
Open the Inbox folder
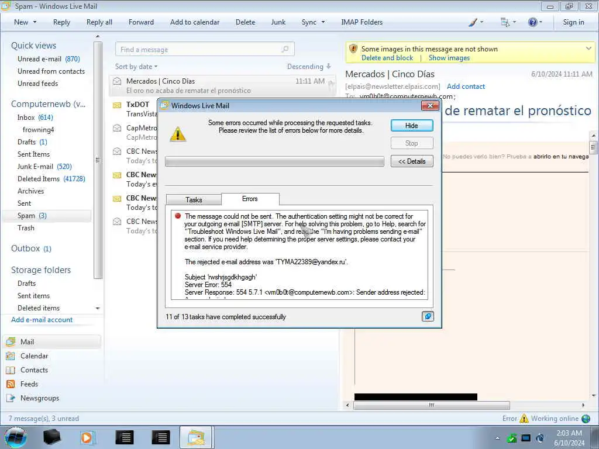(35, 118)
